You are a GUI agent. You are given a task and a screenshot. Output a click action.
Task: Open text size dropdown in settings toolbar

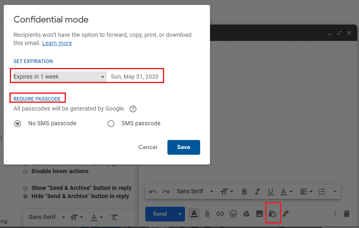pyautogui.click(x=77, y=217)
